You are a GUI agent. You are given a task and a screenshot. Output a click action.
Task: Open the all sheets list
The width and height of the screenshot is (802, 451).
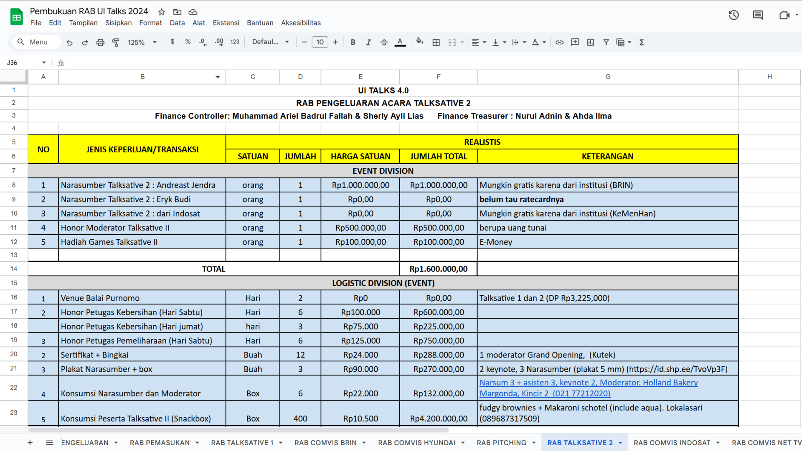point(49,443)
